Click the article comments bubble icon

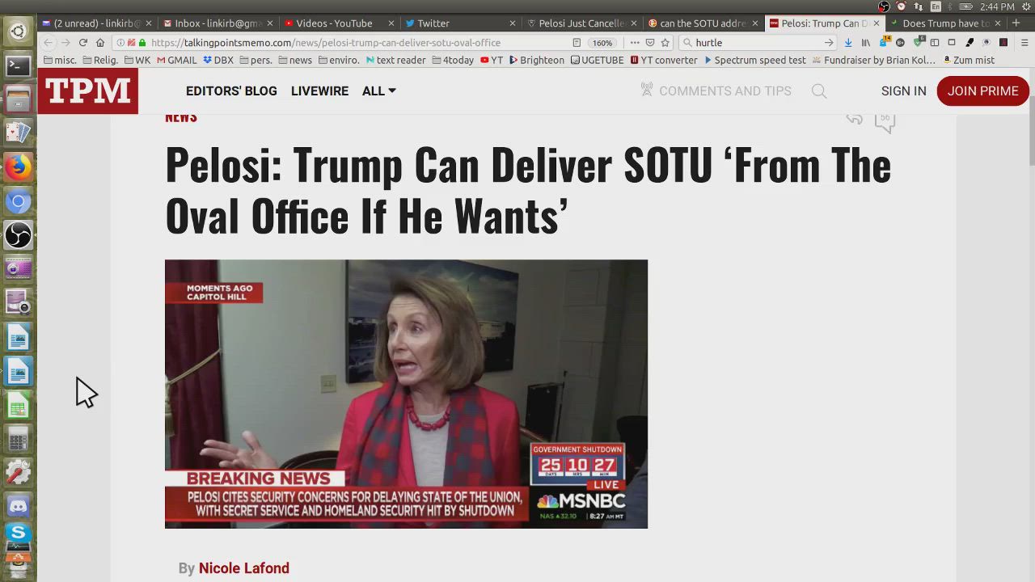[885, 120]
